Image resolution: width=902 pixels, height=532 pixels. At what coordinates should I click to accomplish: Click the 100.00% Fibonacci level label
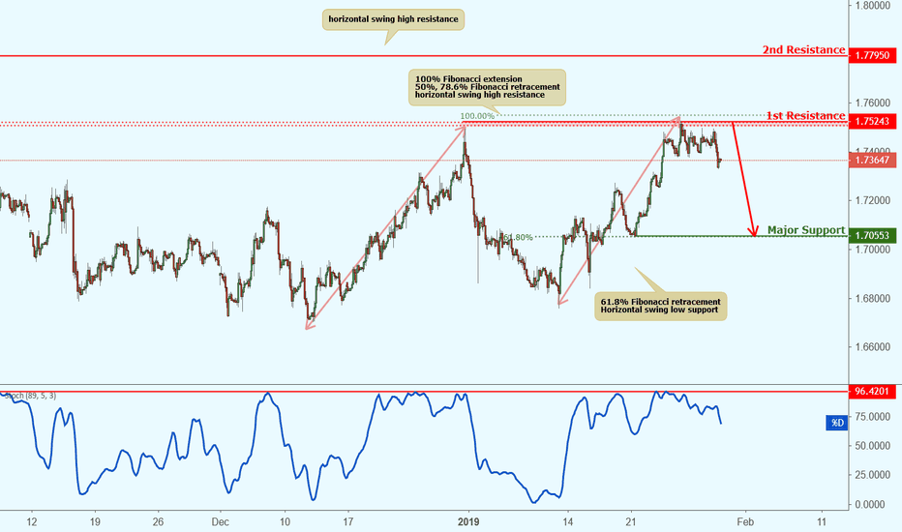coord(477,116)
